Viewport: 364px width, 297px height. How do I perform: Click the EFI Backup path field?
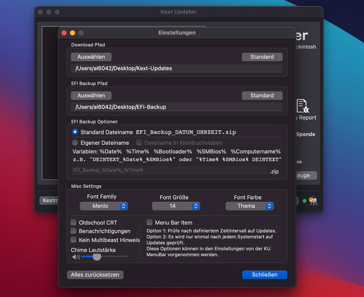(177, 107)
